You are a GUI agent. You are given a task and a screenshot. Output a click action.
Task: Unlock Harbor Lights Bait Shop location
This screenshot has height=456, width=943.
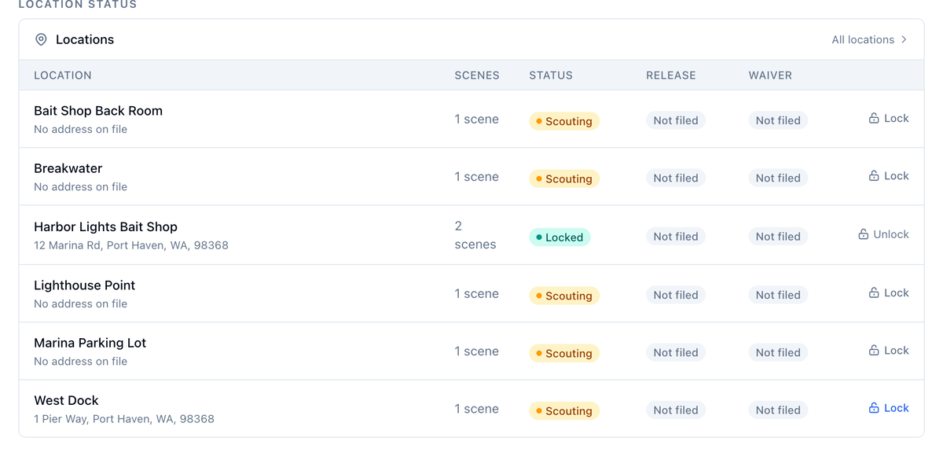[883, 234]
